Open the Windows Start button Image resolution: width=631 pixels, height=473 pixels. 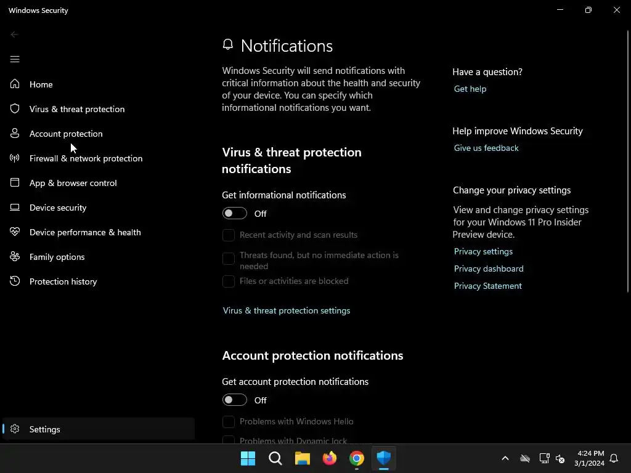click(x=248, y=458)
